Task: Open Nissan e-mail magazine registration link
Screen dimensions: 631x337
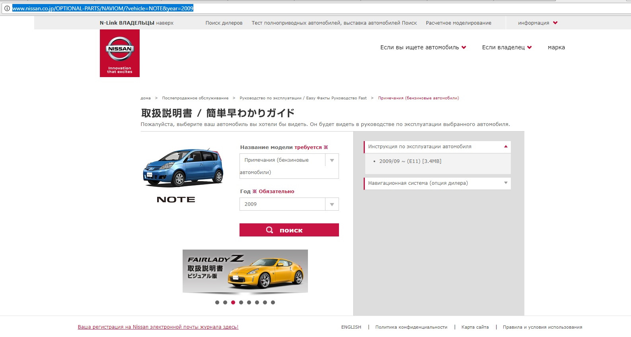Action: click(158, 327)
